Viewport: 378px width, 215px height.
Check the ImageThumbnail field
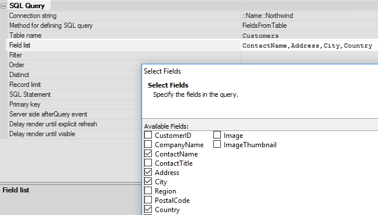217,144
